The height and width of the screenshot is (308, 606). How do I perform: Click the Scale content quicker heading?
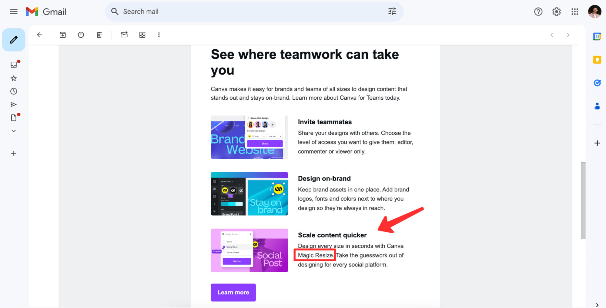332,235
